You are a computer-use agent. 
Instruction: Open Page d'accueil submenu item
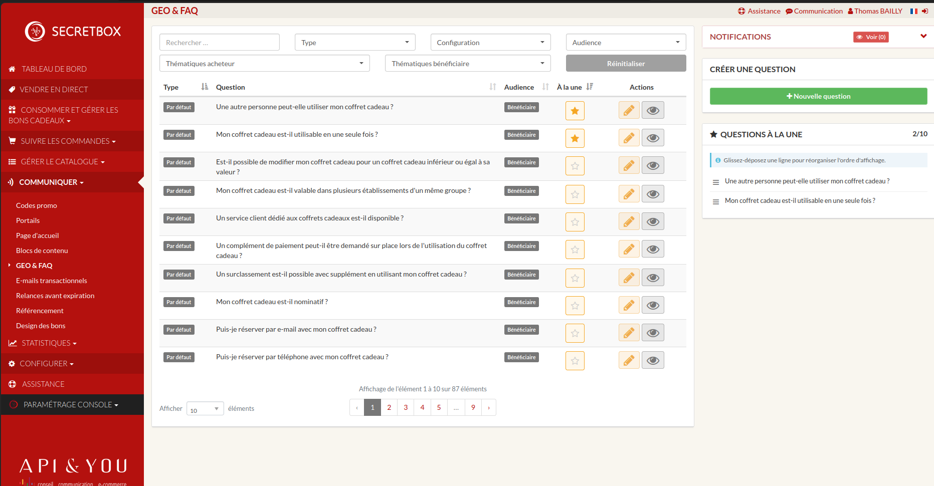[38, 235]
